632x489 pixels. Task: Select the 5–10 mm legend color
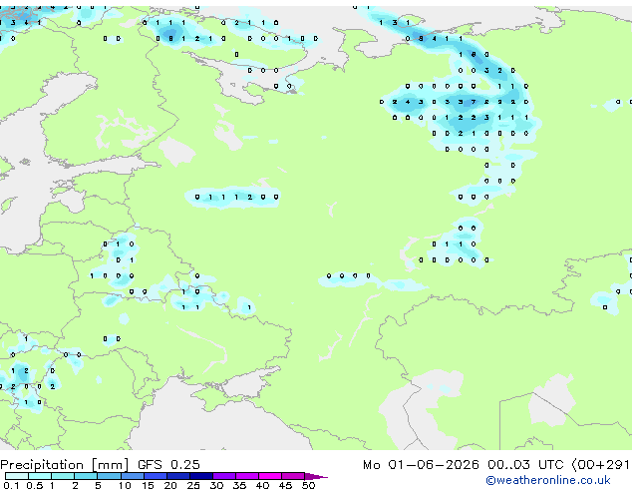(109, 476)
